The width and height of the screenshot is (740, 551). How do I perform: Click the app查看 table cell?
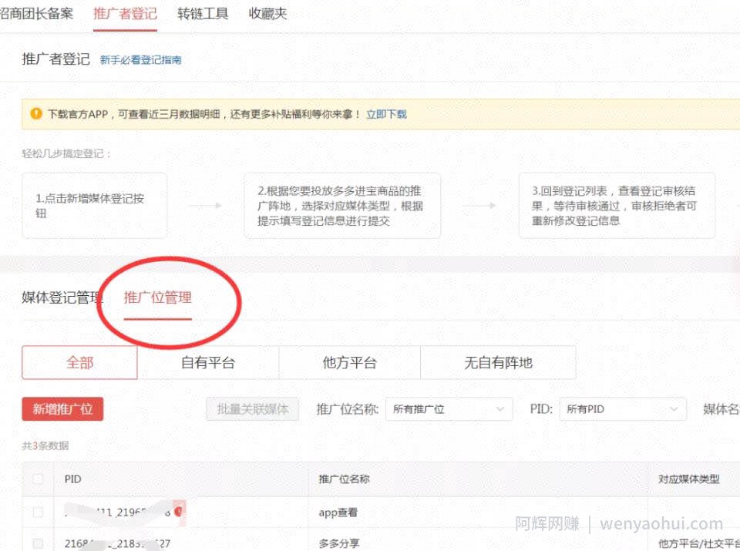point(338,512)
